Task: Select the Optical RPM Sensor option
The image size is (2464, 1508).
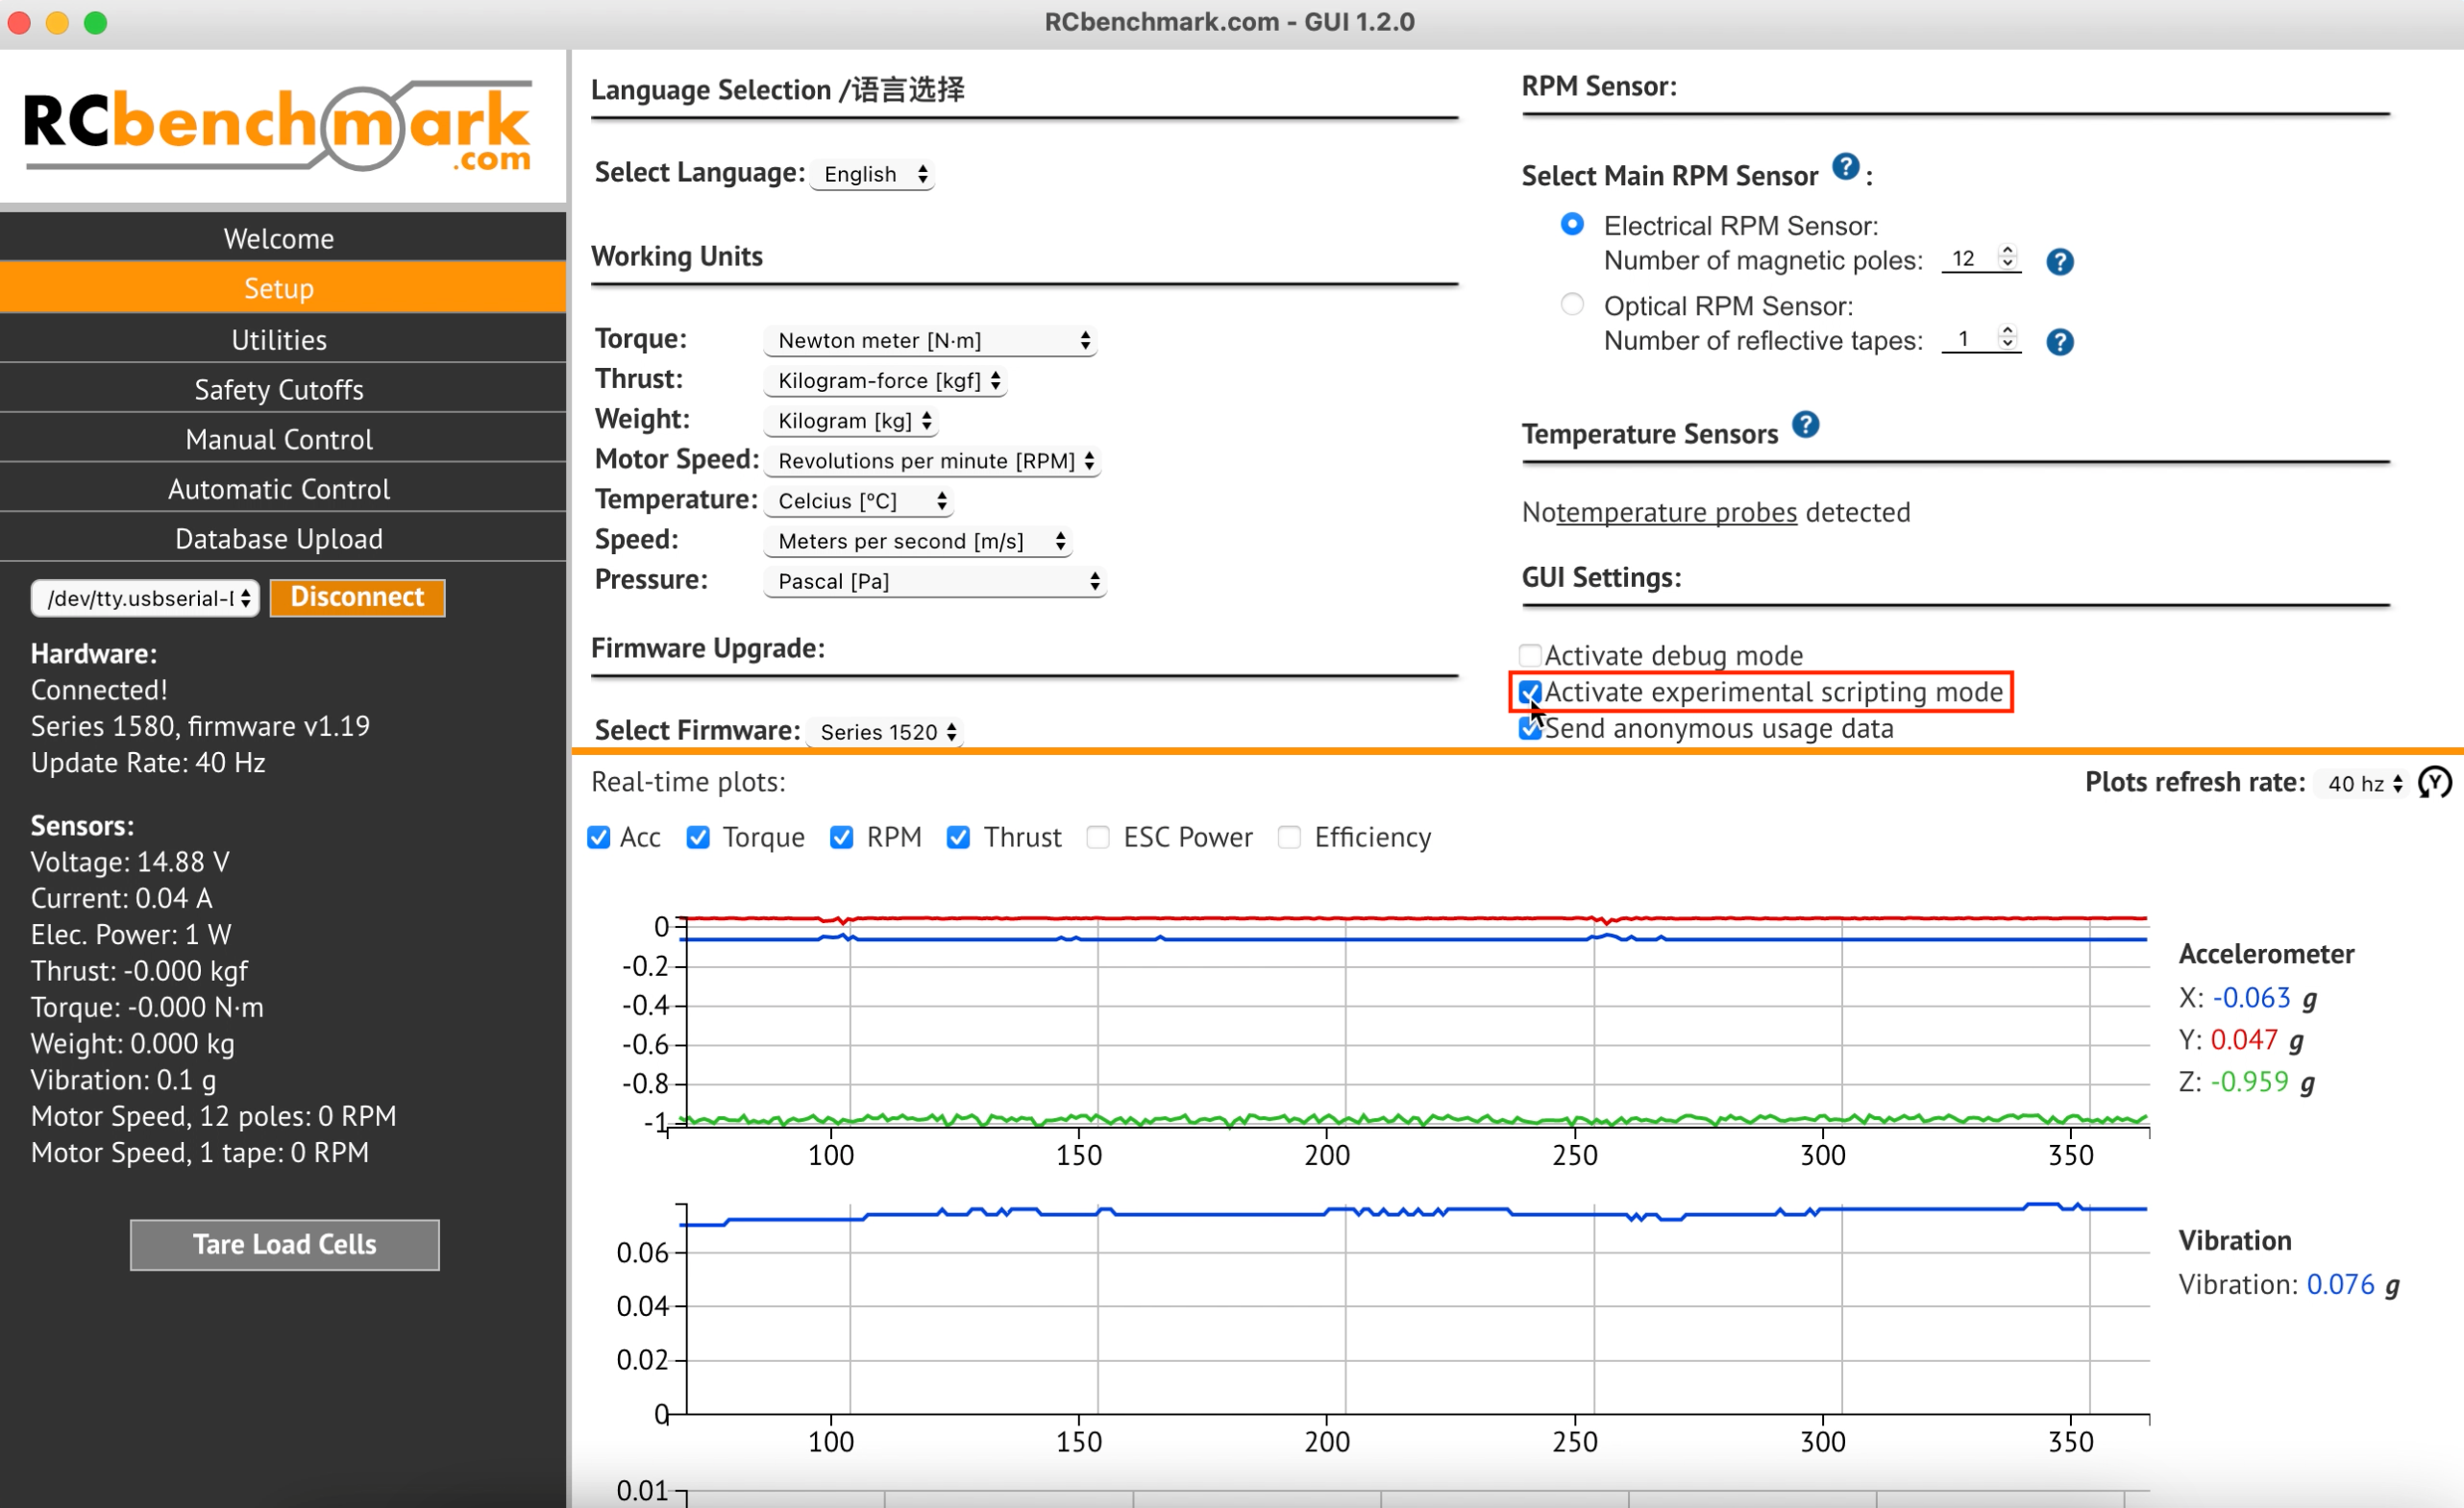Action: coord(1571,304)
